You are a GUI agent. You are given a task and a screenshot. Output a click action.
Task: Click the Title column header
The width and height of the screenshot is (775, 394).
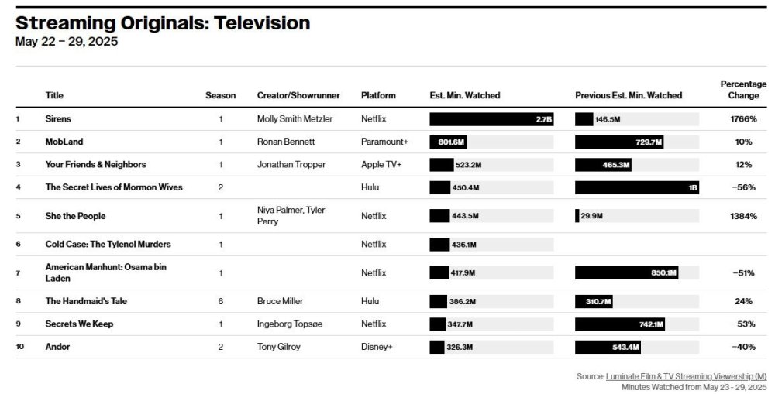coord(54,95)
